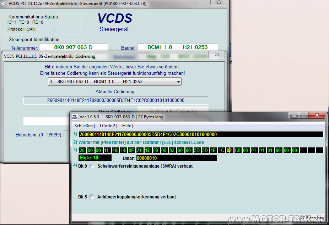
Task: Click Bauteil field BCM1 1.0 H21 0253
Action: click(178, 47)
